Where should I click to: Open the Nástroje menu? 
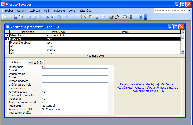pyautogui.click(x=60, y=11)
